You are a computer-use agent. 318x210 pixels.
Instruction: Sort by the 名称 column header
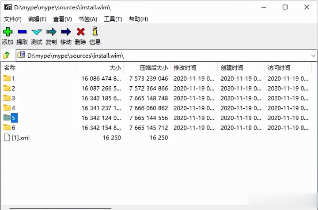point(39,68)
